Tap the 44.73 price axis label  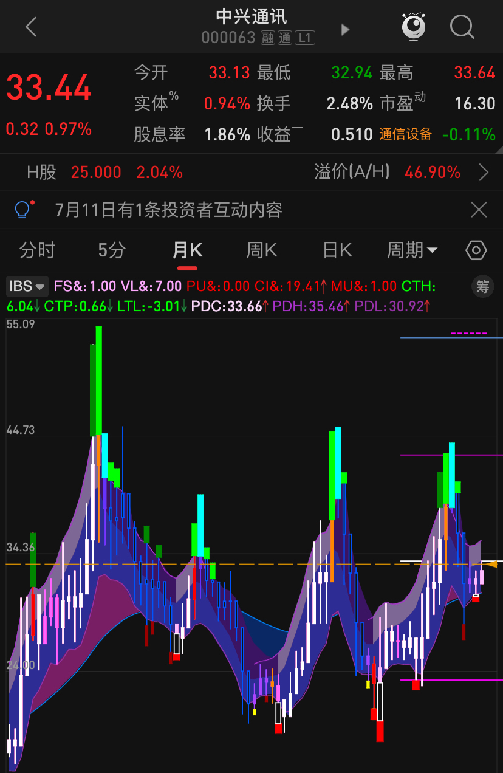21,430
